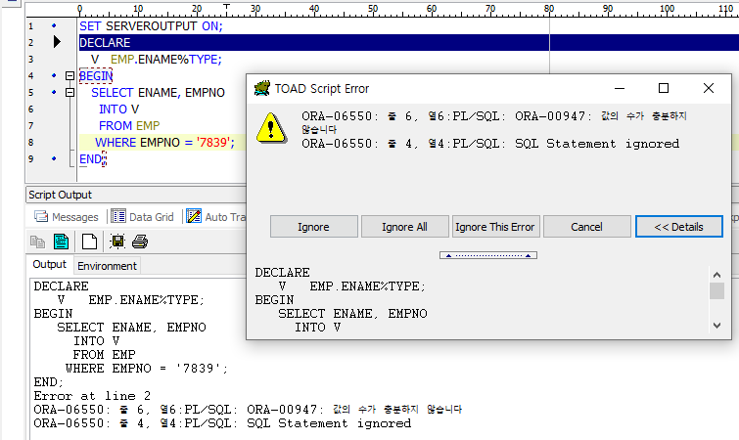
Task: Collapse the SELECT statement fold marker
Action: (x=69, y=92)
